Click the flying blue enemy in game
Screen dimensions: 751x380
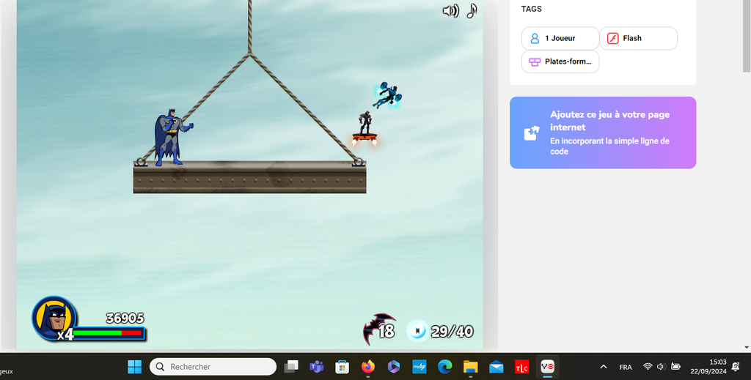[387, 95]
